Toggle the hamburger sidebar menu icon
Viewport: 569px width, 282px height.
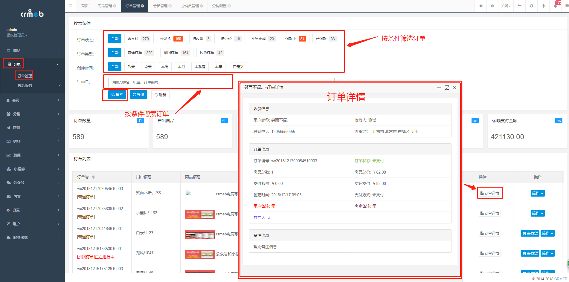point(71,6)
